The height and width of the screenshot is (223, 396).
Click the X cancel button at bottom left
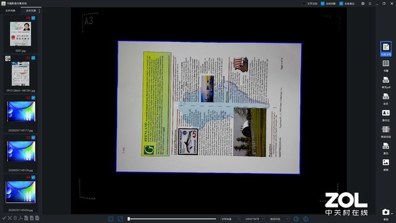click(10, 217)
